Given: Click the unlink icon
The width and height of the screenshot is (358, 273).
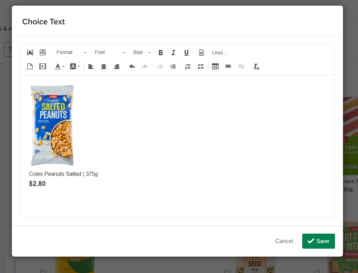Looking at the screenshot, I should 241,67.
